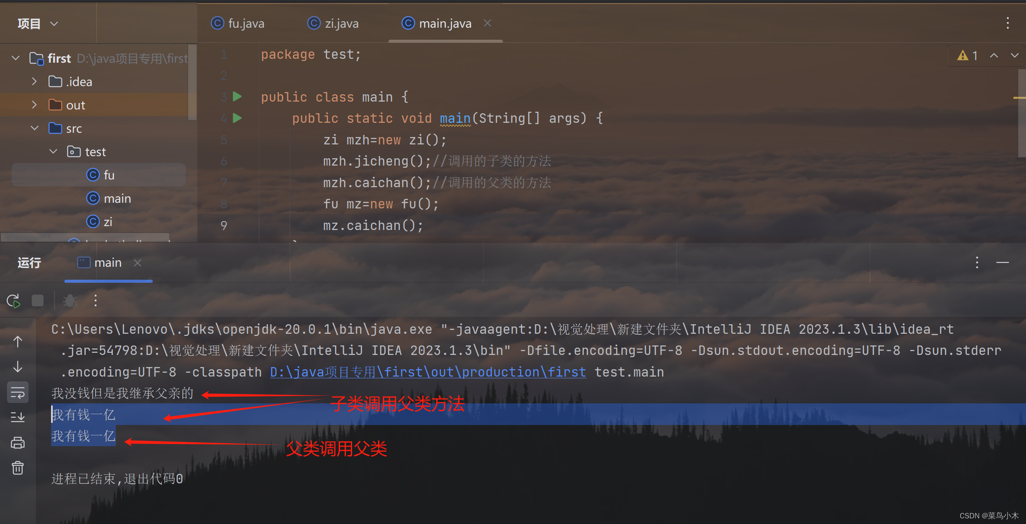Toggle scroll to end of output
Image resolution: width=1026 pixels, height=524 pixels.
coord(18,417)
